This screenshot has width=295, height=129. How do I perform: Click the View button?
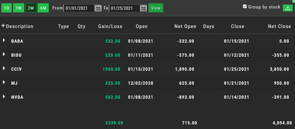156,8
